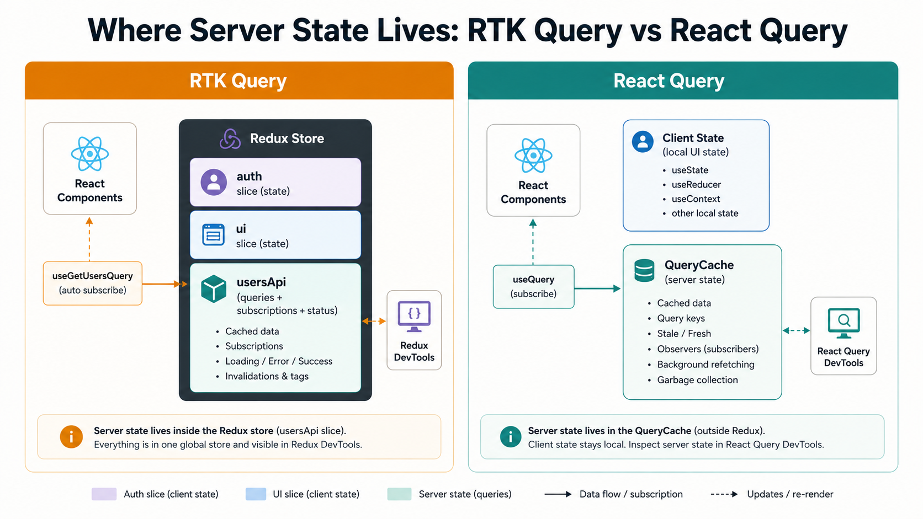Click Observers (subscribers) bullet
The height and width of the screenshot is (519, 923).
708,349
